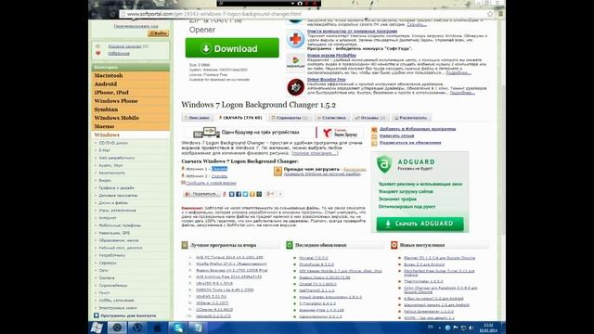Open E-Mail subcategory in sidebar
The image size is (594, 334).
(x=104, y=150)
